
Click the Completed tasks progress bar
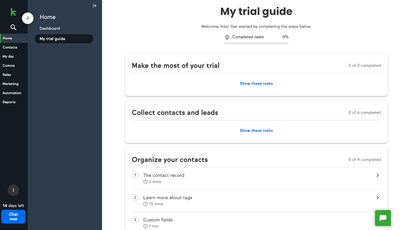pyautogui.click(x=256, y=43)
